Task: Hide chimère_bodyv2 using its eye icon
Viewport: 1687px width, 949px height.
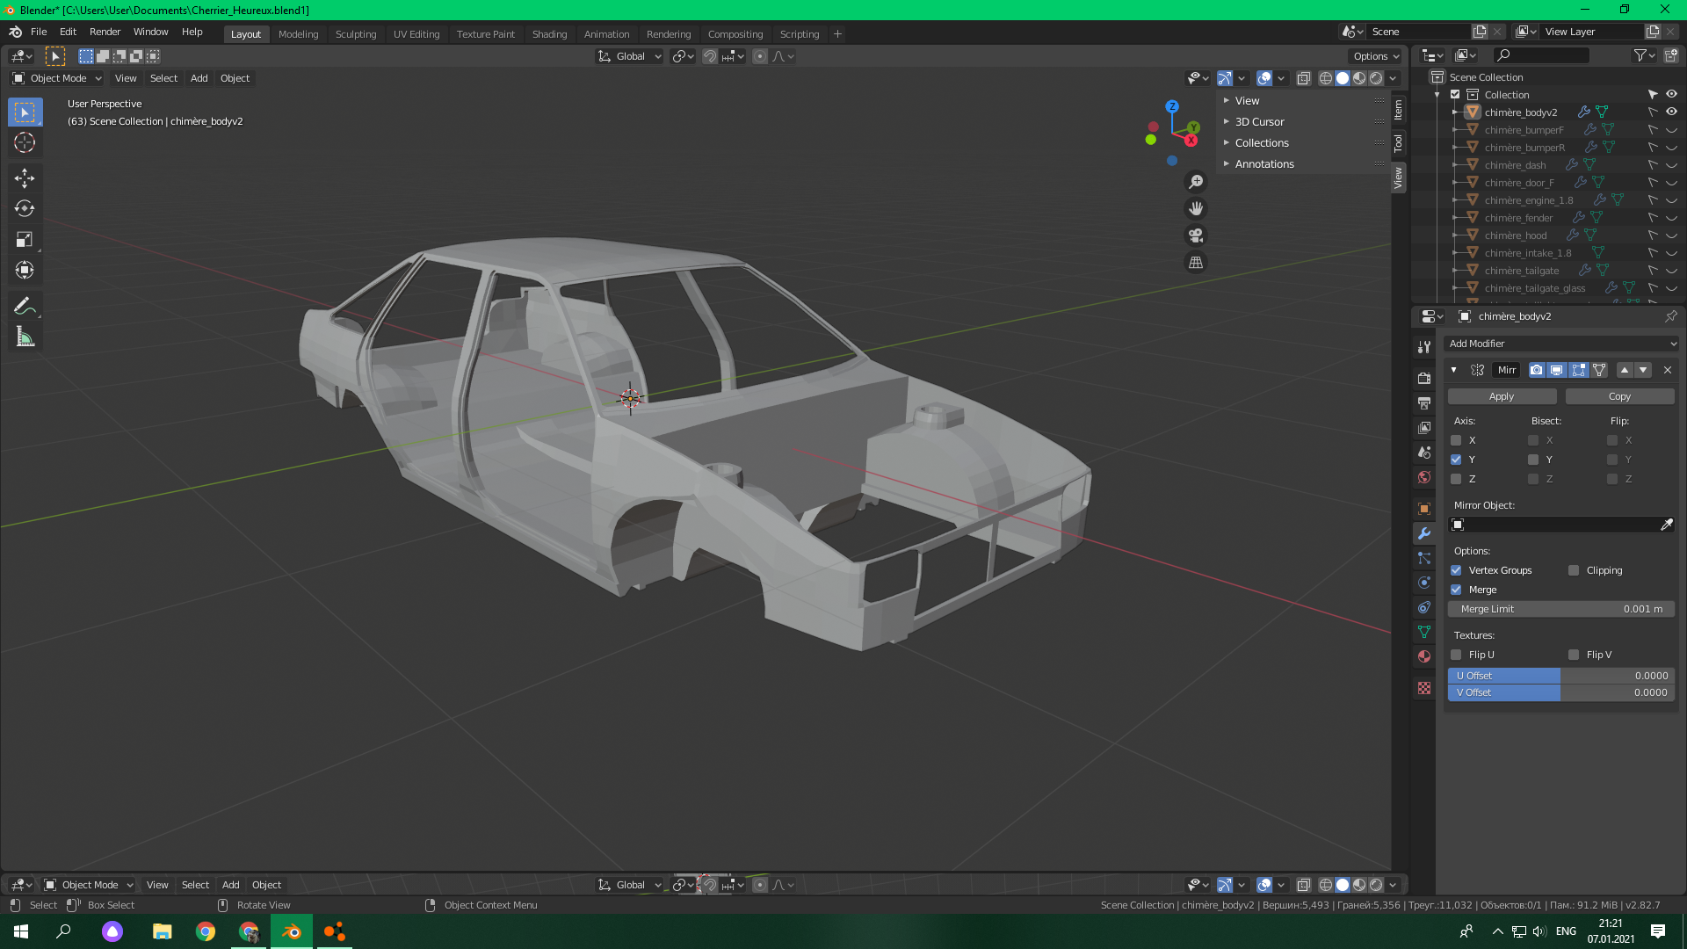Action: click(1671, 112)
